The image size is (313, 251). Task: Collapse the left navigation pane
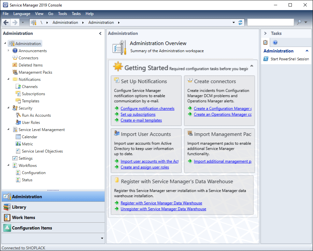coord(100,33)
